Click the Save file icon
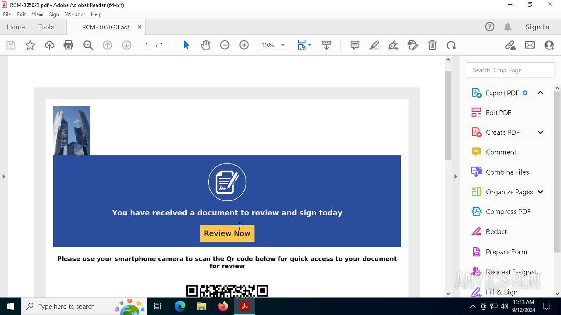The image size is (561, 315). [x=11, y=45]
